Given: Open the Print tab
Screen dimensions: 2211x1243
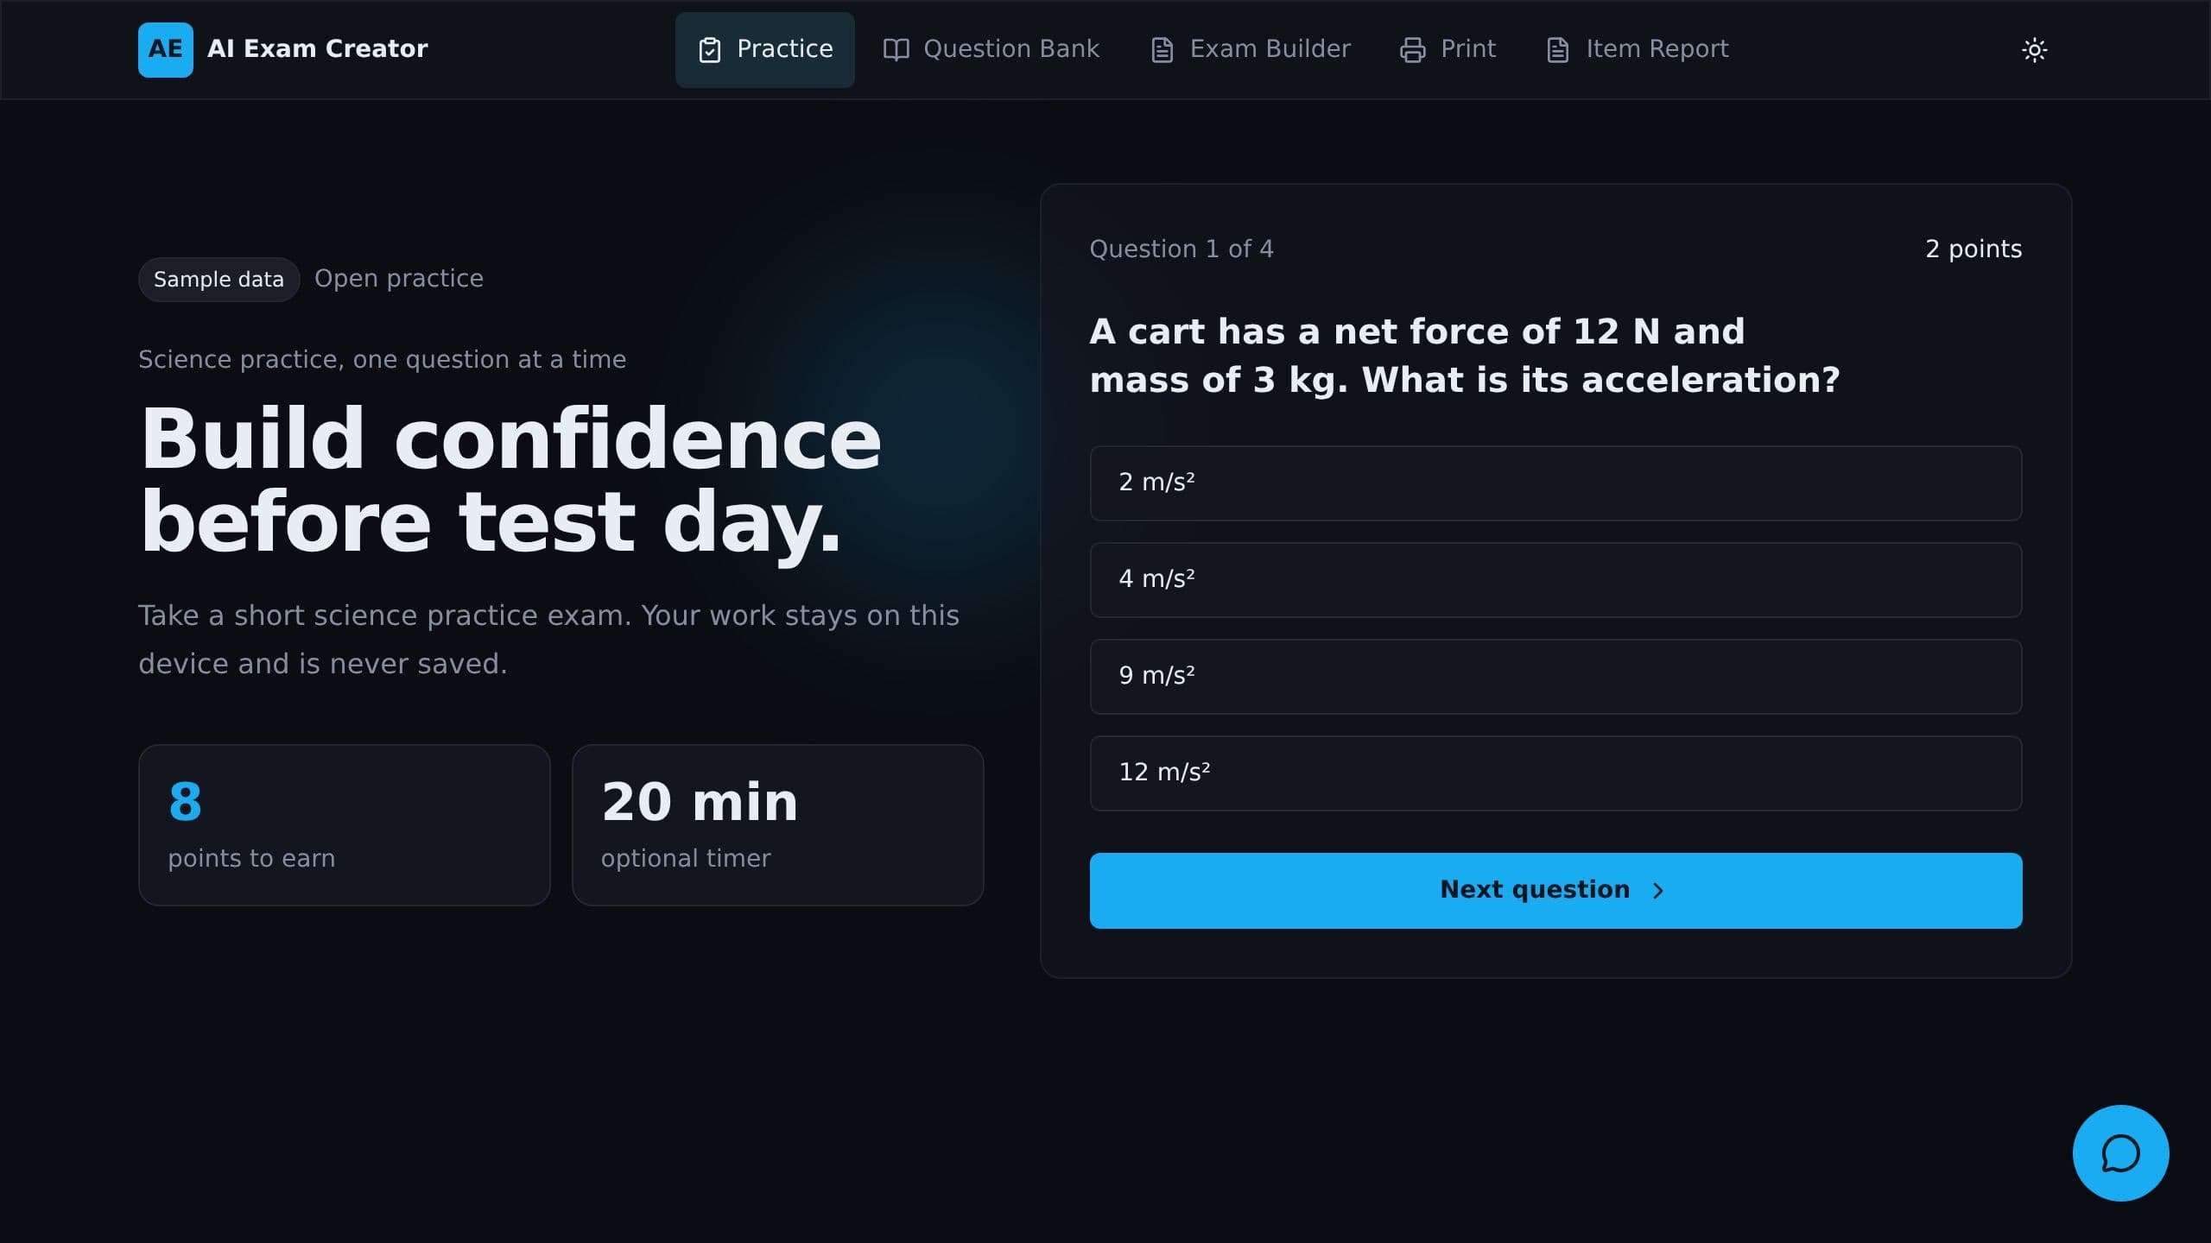Looking at the screenshot, I should coord(1448,49).
